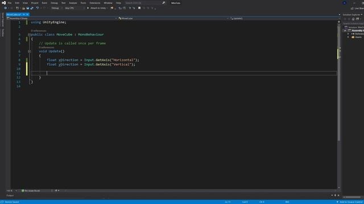Open the Debug configuration dropdown

point(57,8)
